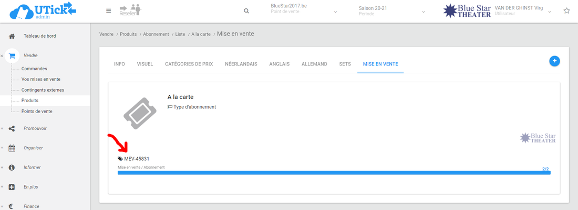The height and width of the screenshot is (210, 578).
Task: Click the Informer info icon
Action: [12, 168]
